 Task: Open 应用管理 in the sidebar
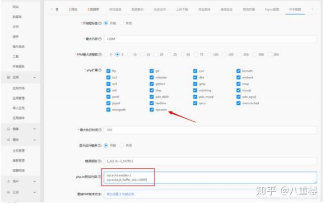click(19, 98)
